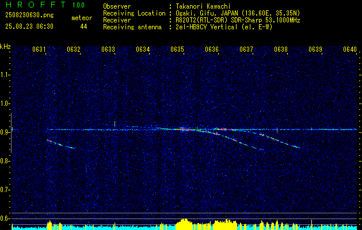Click the 0636 time marker
Screen dimensions: 362x230
click(212, 49)
